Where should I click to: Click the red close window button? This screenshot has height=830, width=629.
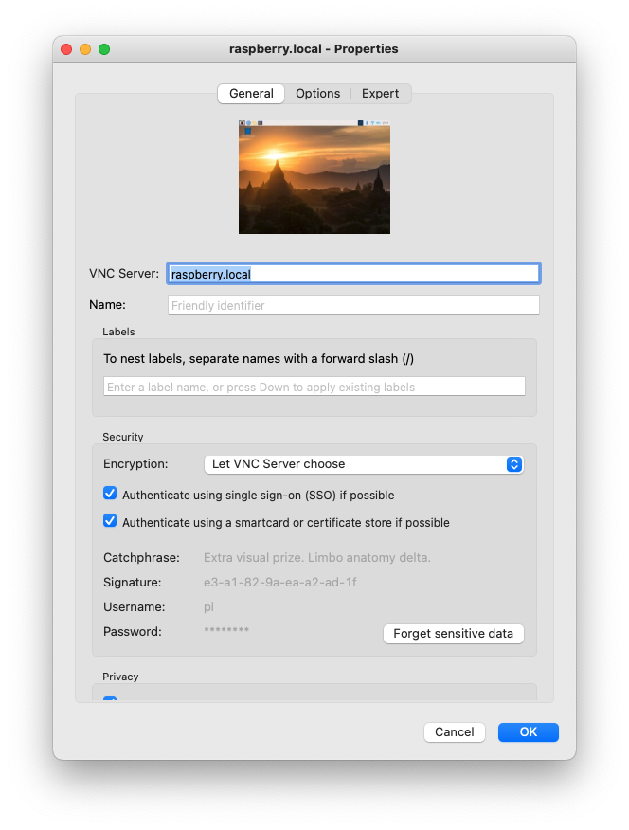click(x=66, y=49)
